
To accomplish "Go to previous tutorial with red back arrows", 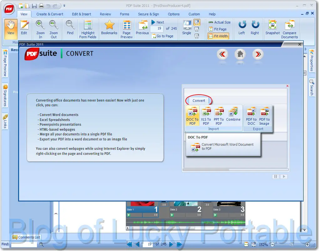I will 222,54.
